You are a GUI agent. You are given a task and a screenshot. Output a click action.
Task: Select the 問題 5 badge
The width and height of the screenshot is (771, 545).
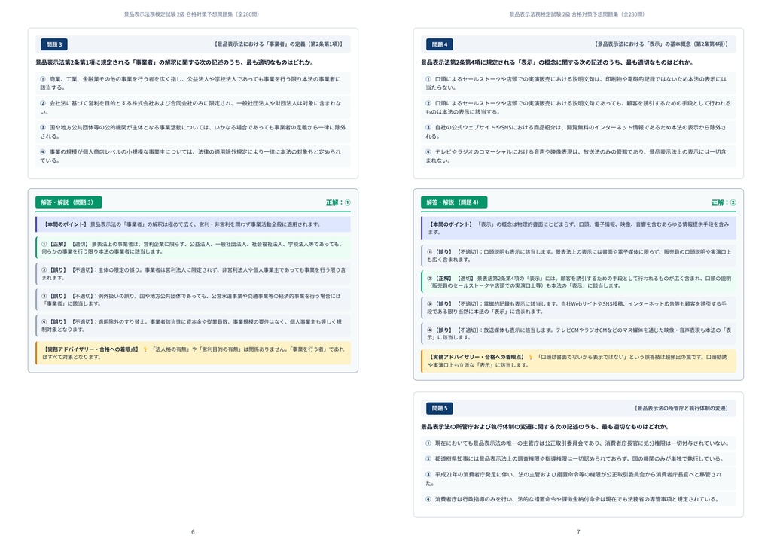440,409
